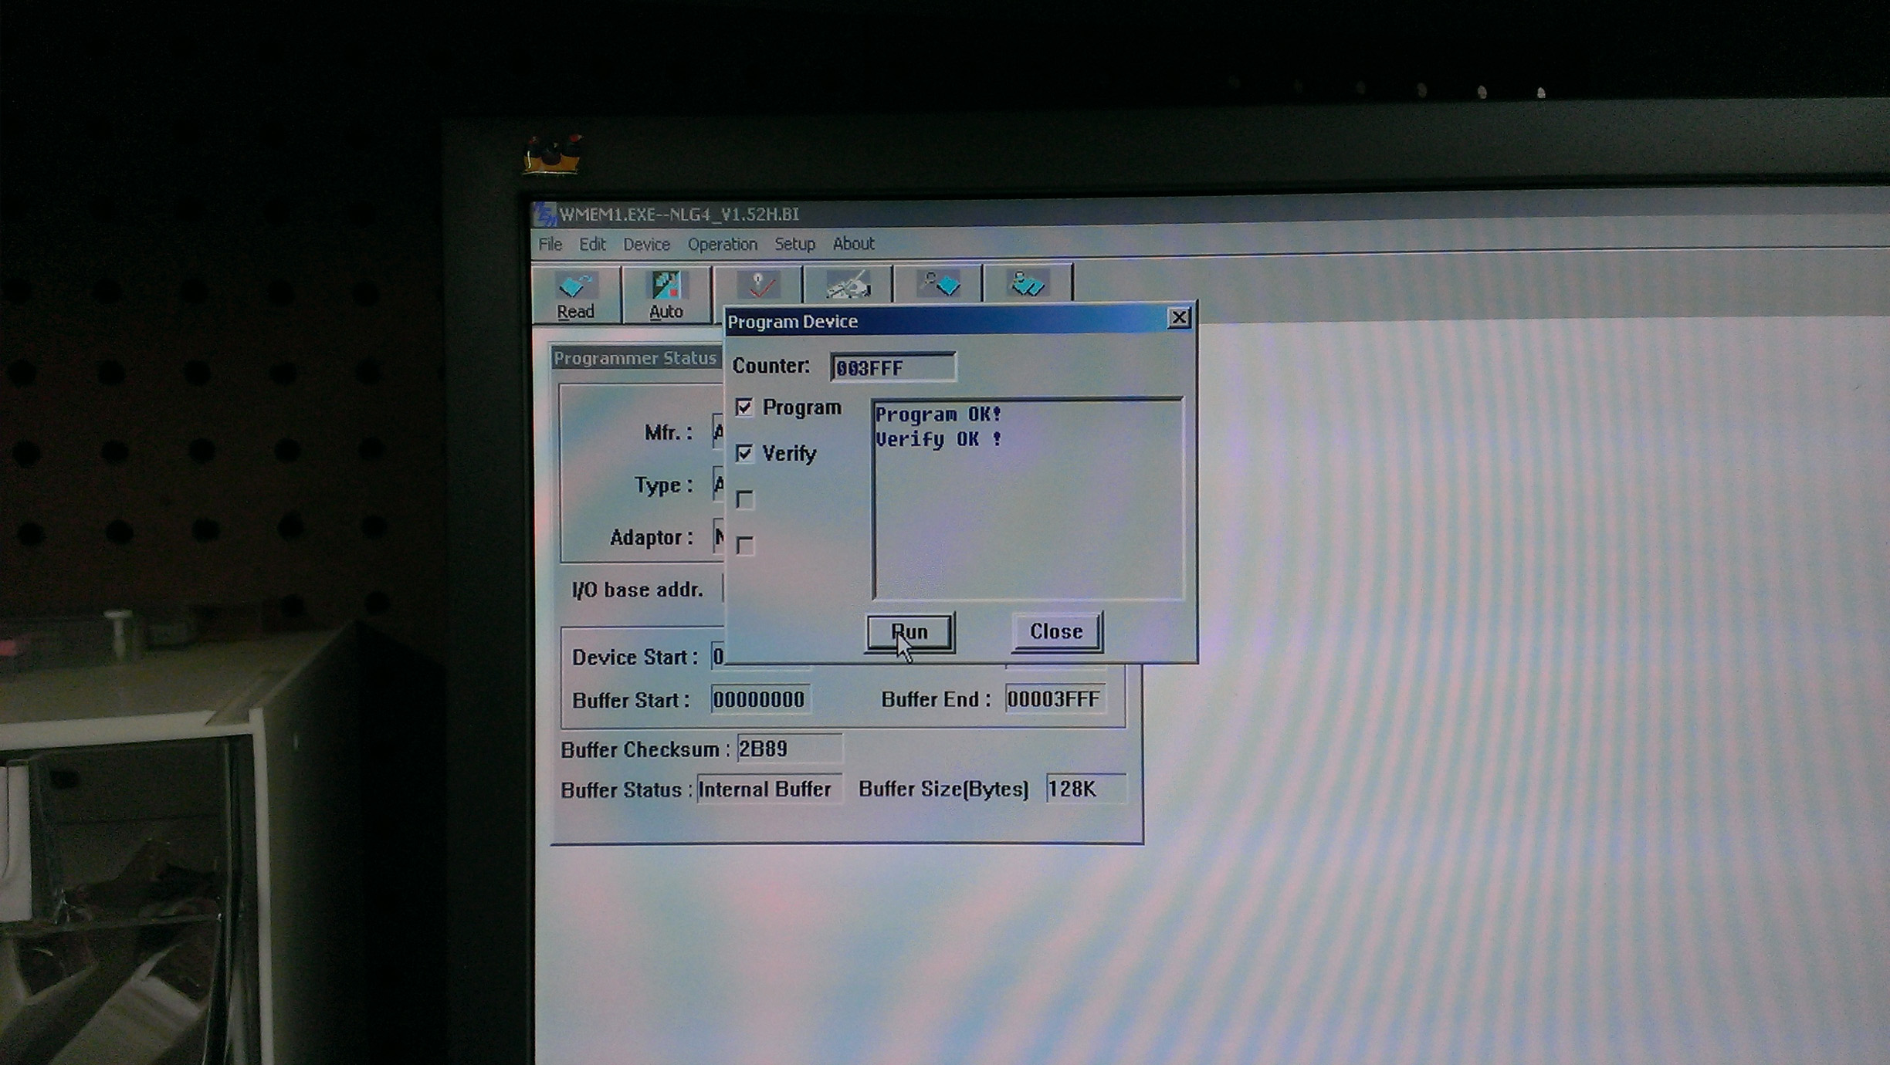Uncheck the Program checkbox
Image resolution: width=1890 pixels, height=1065 pixels.
click(x=744, y=407)
